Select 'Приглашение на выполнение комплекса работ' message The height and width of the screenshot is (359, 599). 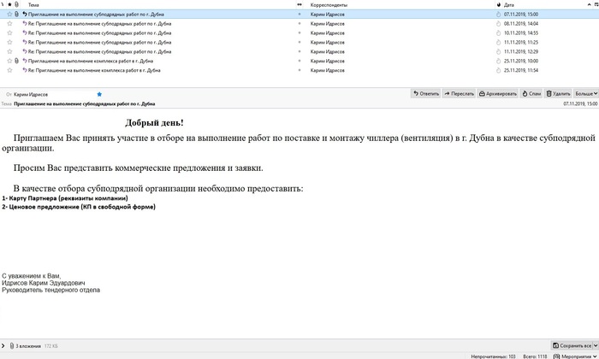pyautogui.click(x=299, y=61)
